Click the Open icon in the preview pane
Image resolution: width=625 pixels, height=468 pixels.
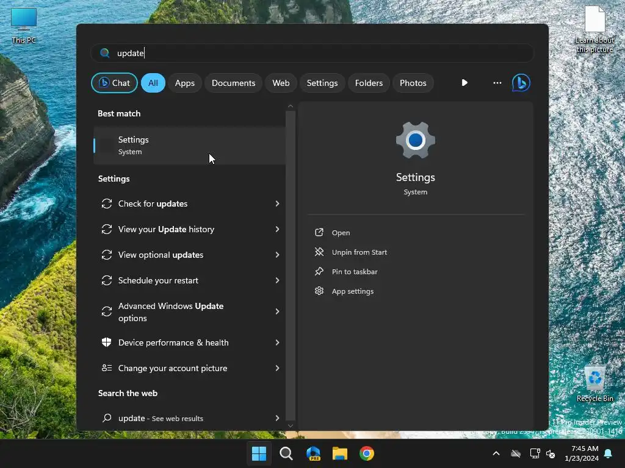click(319, 232)
